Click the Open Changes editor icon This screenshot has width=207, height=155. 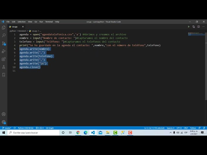193,26
